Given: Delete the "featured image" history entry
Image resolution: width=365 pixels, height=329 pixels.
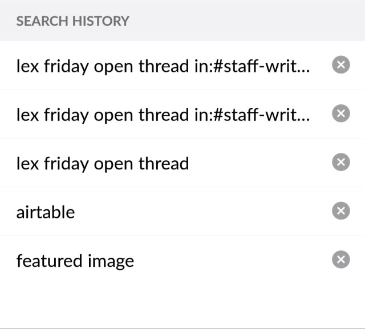Looking at the screenshot, I should coord(340,261).
